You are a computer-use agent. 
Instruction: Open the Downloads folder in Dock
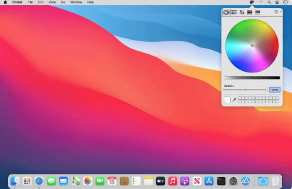point(263,181)
